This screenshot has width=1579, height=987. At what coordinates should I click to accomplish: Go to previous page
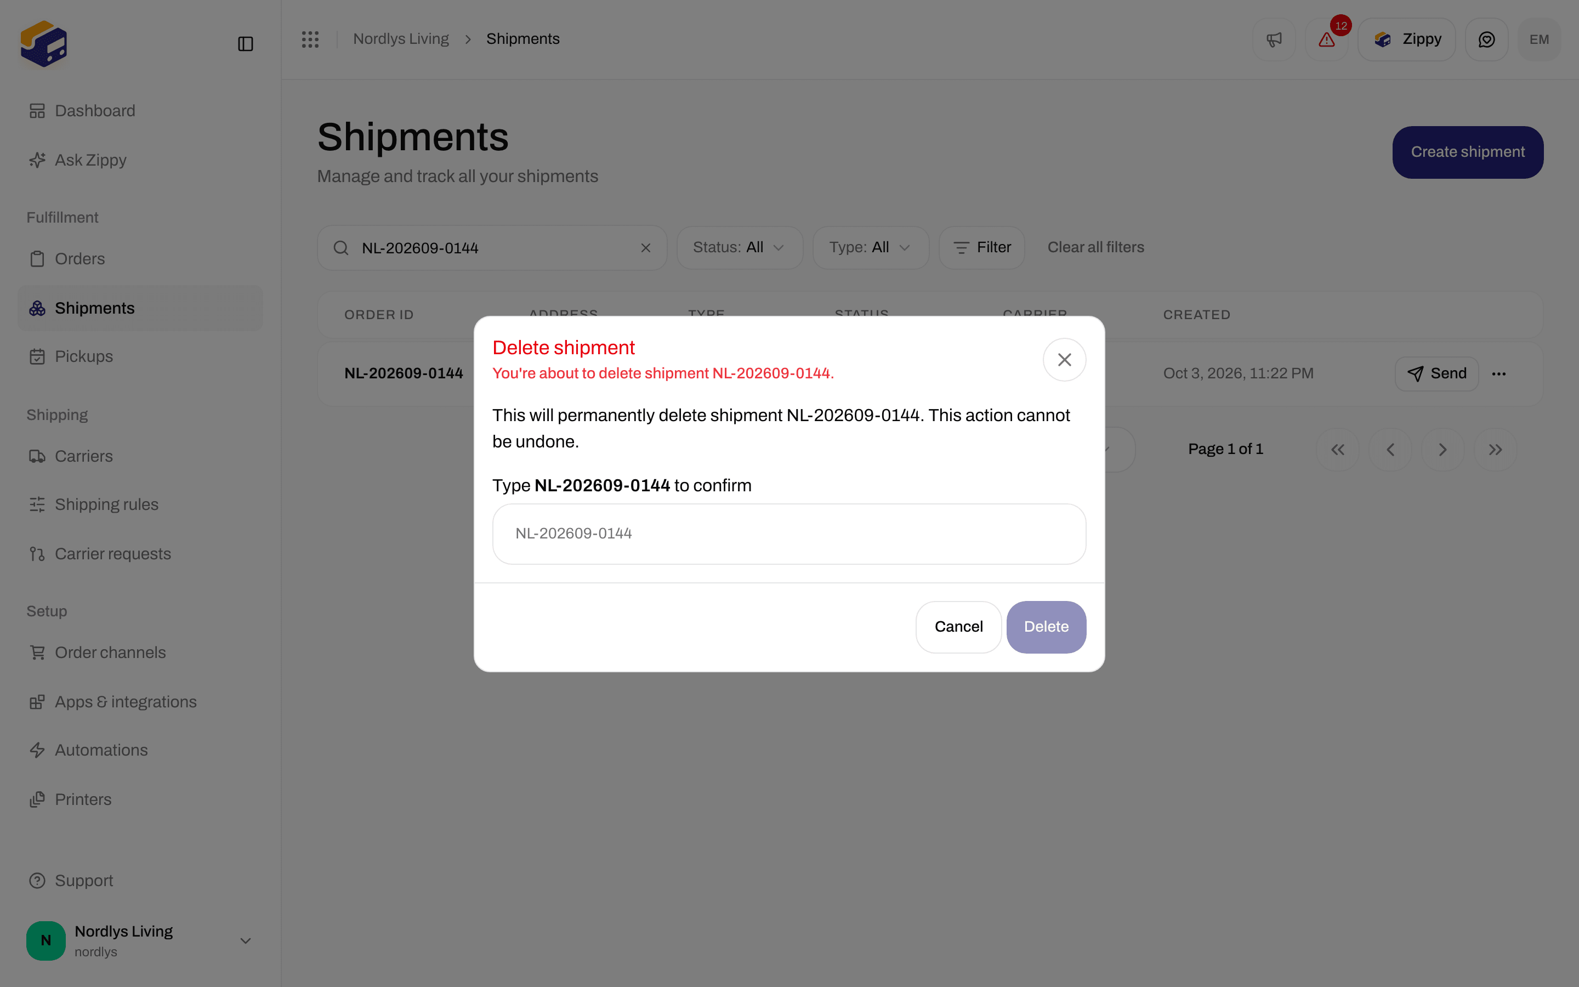[x=1390, y=450]
